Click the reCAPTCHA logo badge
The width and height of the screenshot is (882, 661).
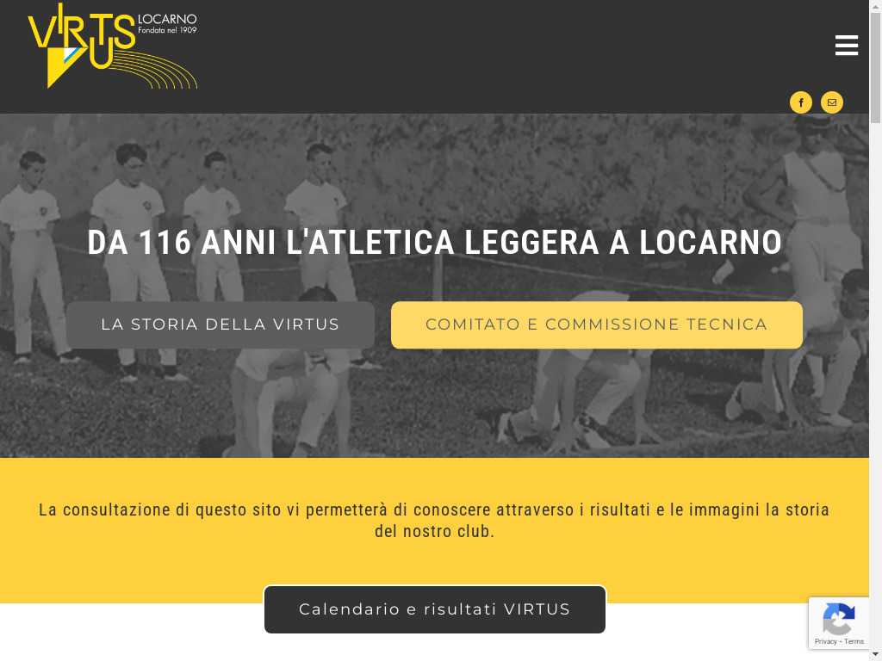(x=838, y=618)
